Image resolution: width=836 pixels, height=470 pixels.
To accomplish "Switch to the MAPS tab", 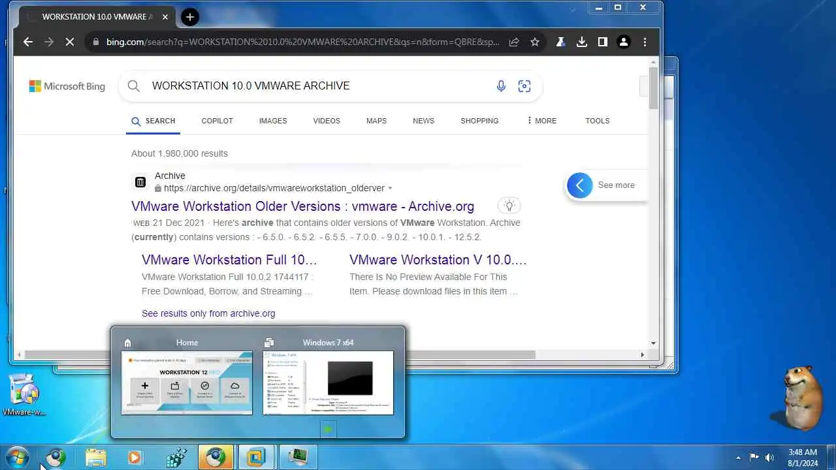I will (x=376, y=121).
